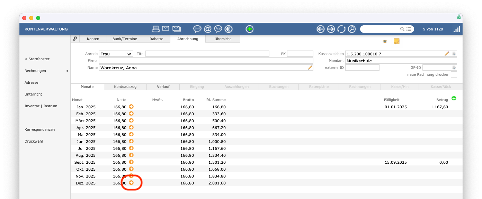Viewport: 482px width, 199px height.
Task: Expand details for Jan. 2025 via orange arrow
Action: (x=131, y=107)
